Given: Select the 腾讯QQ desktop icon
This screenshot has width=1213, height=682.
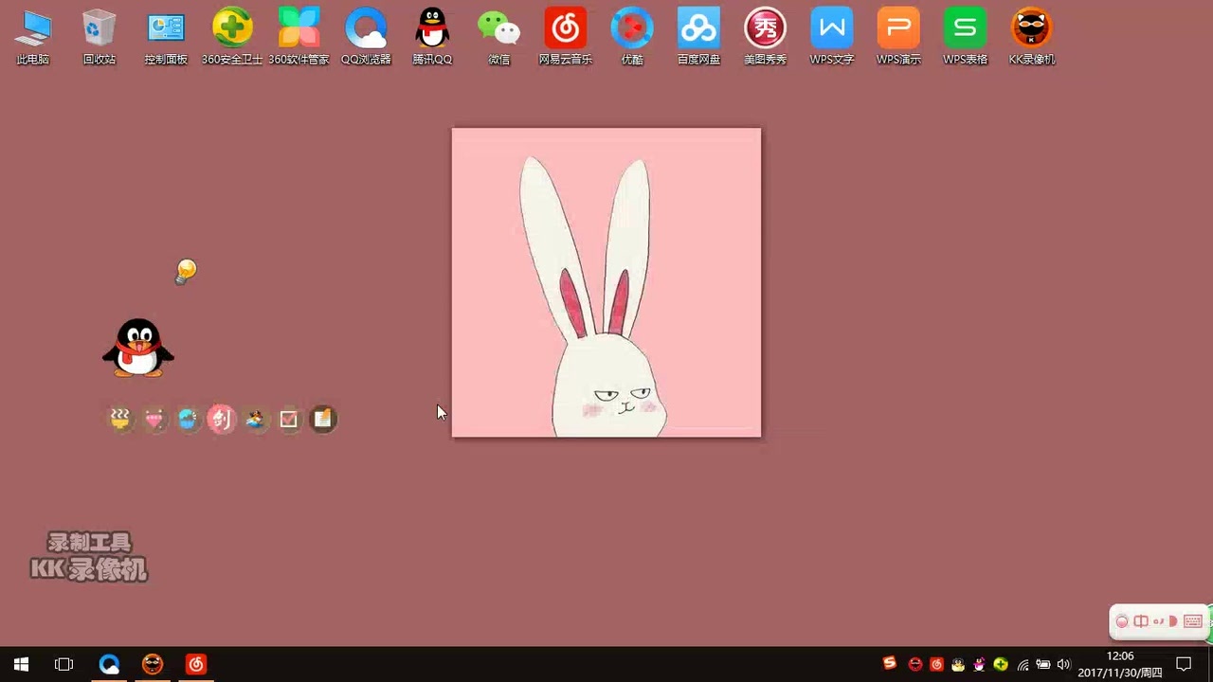Looking at the screenshot, I should click(x=432, y=37).
